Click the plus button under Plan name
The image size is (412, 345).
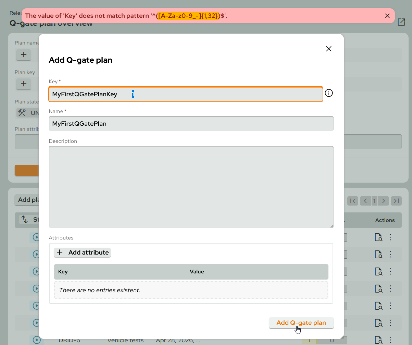coord(24,55)
